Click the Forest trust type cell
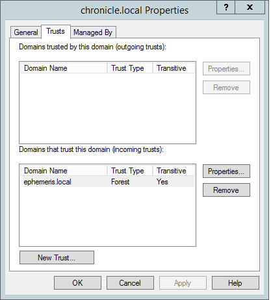This screenshot has width=271, height=300. pos(120,182)
